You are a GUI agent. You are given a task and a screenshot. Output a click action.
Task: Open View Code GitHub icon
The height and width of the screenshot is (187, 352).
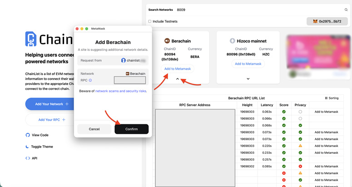click(28, 135)
